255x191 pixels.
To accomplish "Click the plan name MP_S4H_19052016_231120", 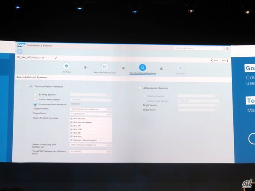I will tap(31, 57).
